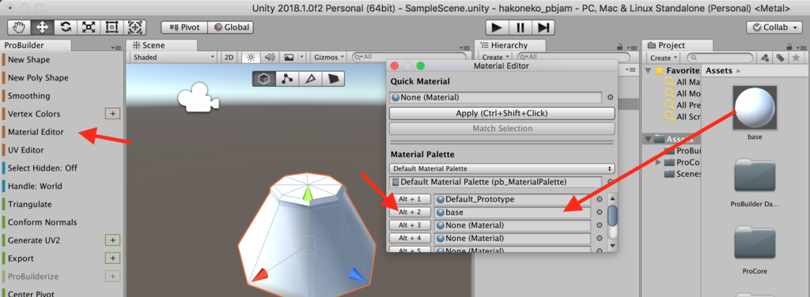Click Conform Normals
This screenshot has height=297, width=810.
43,222
